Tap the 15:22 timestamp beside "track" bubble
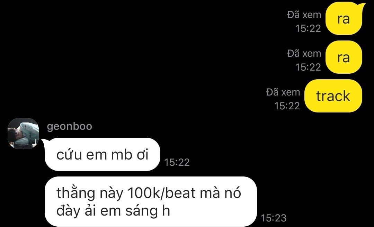 point(287,106)
